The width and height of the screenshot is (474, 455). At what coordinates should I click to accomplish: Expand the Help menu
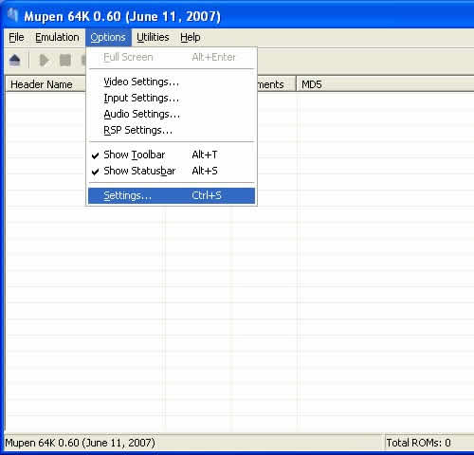(191, 37)
